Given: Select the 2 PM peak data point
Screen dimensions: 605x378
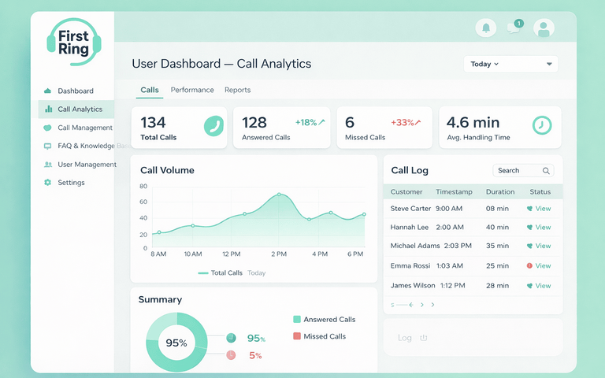Looking at the screenshot, I should tap(279, 195).
